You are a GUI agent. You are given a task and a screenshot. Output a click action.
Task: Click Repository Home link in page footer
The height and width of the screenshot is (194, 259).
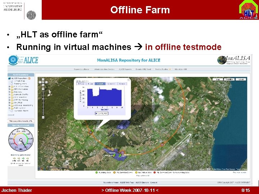point(111,183)
